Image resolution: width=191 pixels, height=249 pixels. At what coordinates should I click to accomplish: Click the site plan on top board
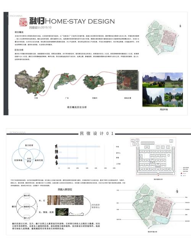click(162, 37)
